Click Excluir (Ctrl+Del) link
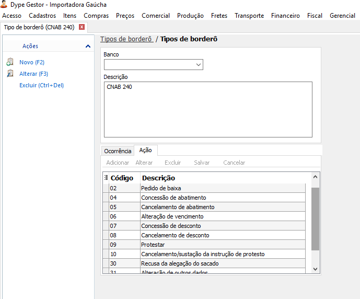The width and height of the screenshot is (360, 299). (41, 85)
